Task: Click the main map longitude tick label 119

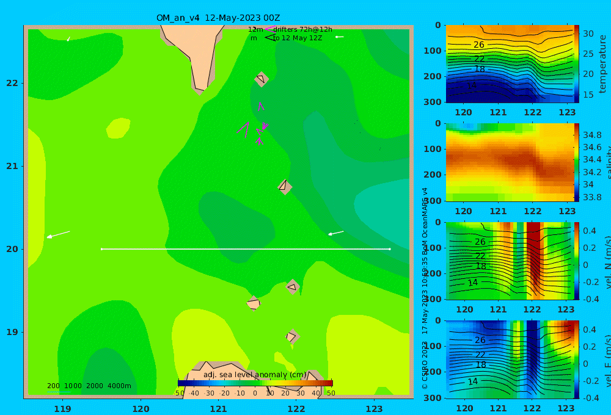Action: pos(63,409)
